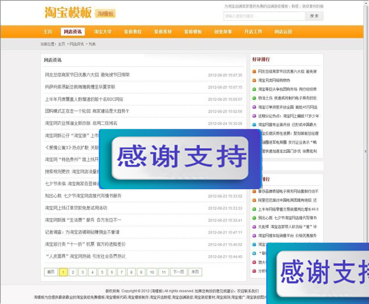Viewport: 369px width, 304px height.
Task: Open sidebar link 别出心裁 七夕节淘宝网店推代写情书
Action: point(287,218)
